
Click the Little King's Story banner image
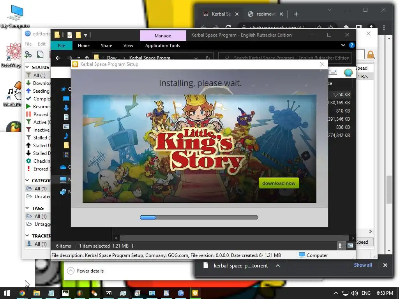click(x=199, y=149)
